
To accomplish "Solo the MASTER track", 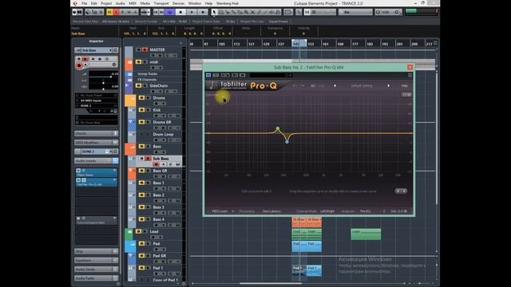I will (x=145, y=49).
